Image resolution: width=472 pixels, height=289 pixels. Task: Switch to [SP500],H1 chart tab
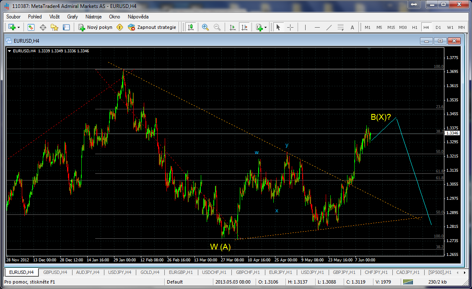[x=440, y=272]
